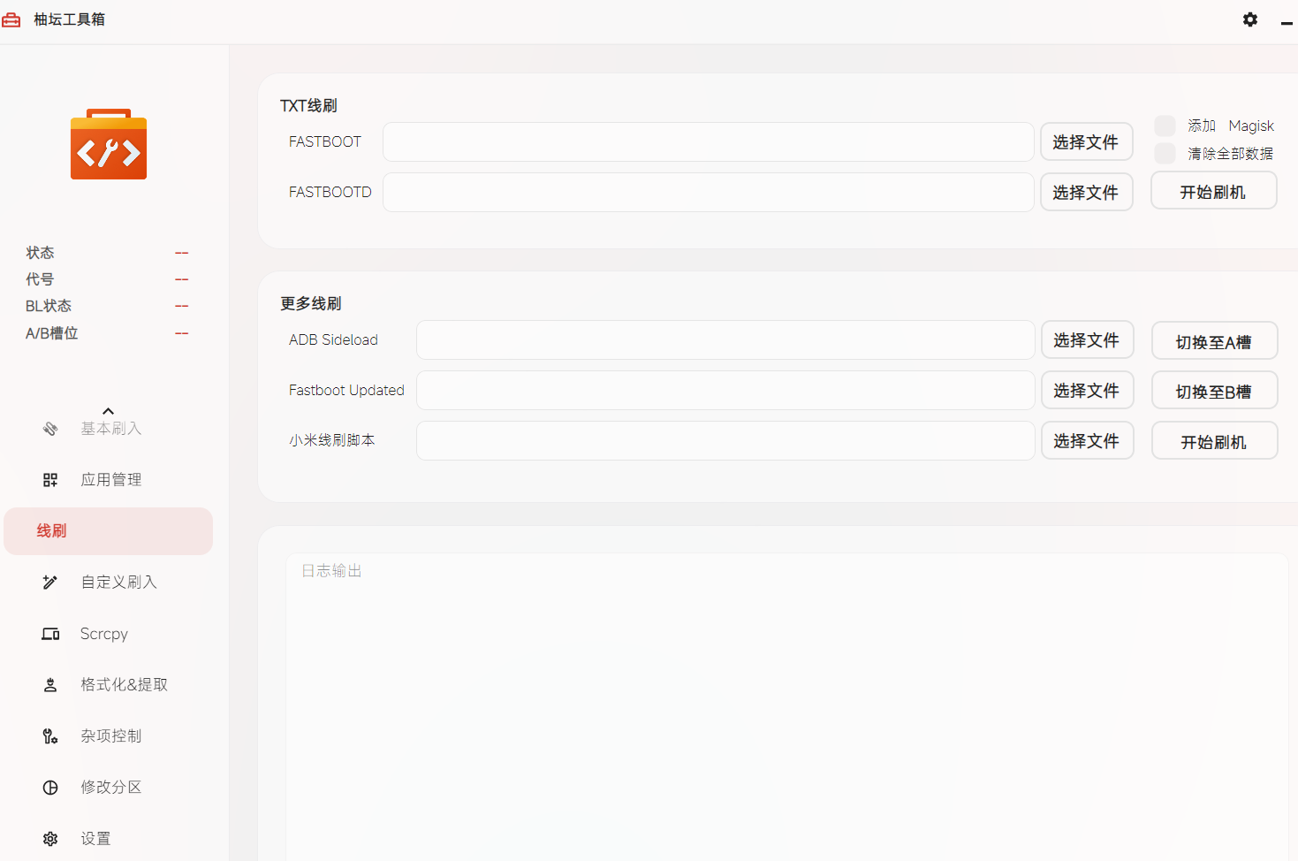Click the 杂项控制 sidebar icon
1298x861 pixels.
(x=50, y=736)
